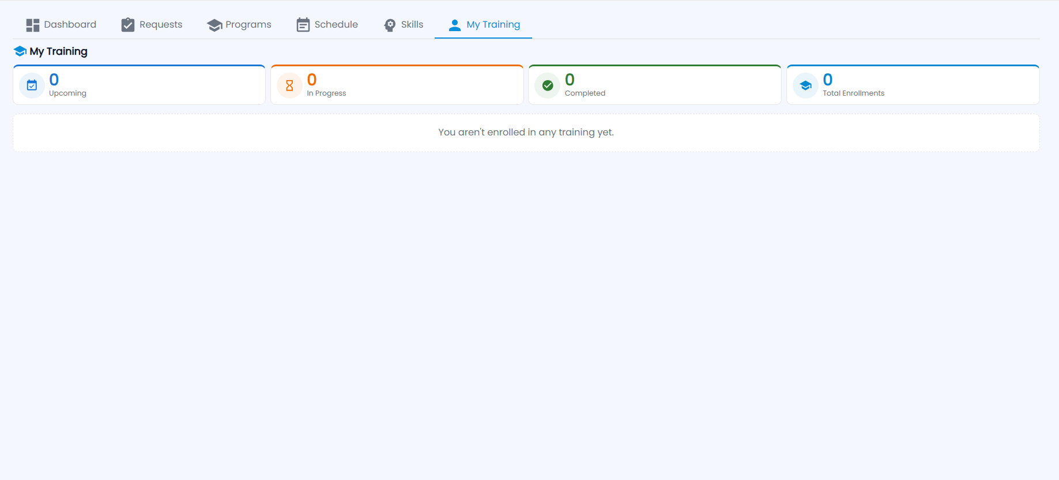Click the "In Progress" label
Image resolution: width=1059 pixels, height=480 pixels.
click(326, 93)
